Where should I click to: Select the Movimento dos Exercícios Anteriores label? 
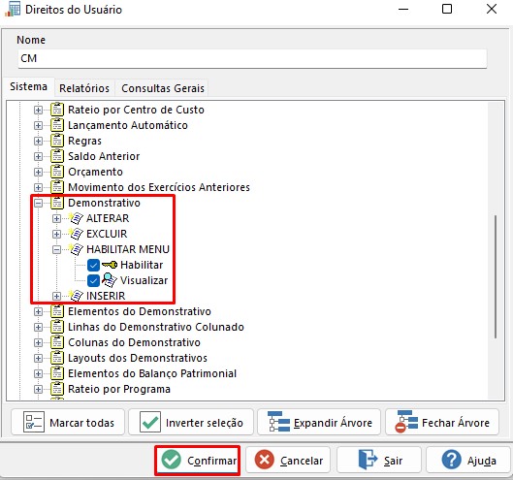(x=159, y=187)
